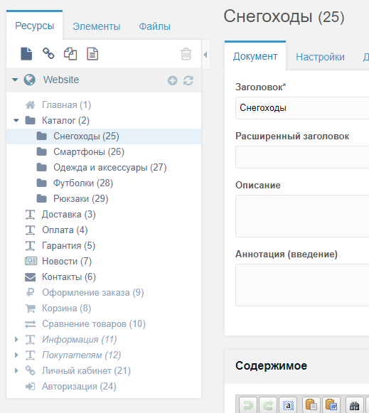
Task: Collapse the left tree panel with arrow handle
Action: [x=205, y=55]
